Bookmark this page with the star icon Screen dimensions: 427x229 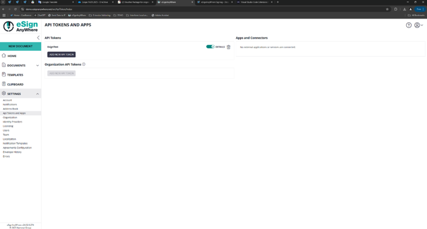(387, 9)
